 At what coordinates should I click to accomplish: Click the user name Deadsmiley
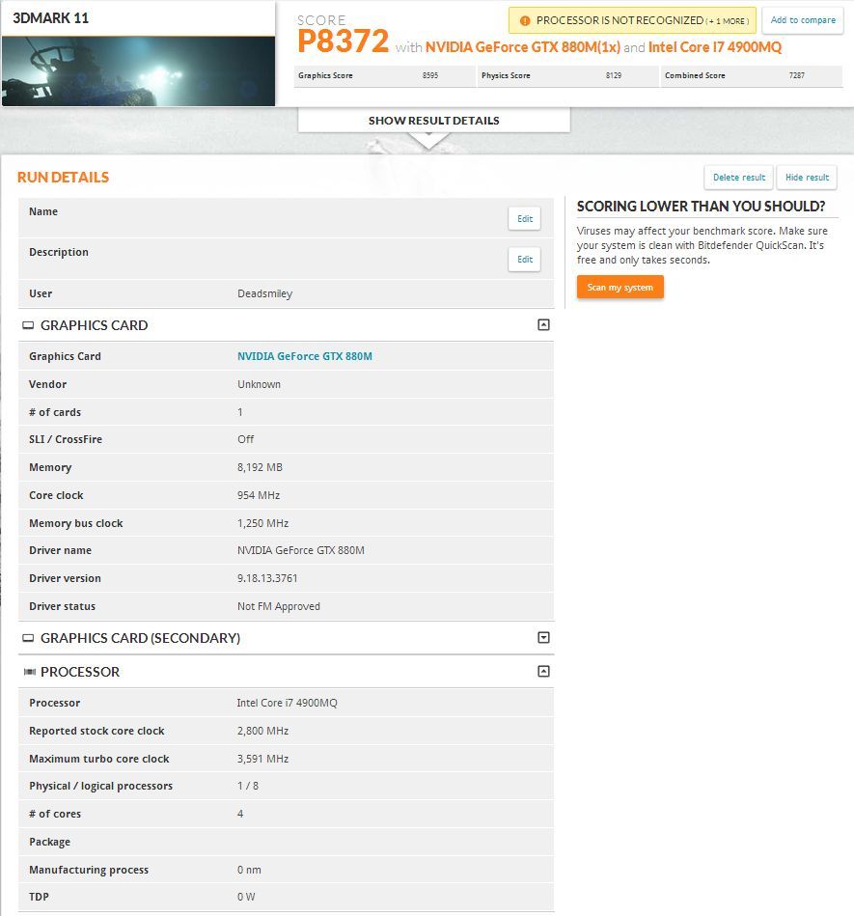[264, 293]
